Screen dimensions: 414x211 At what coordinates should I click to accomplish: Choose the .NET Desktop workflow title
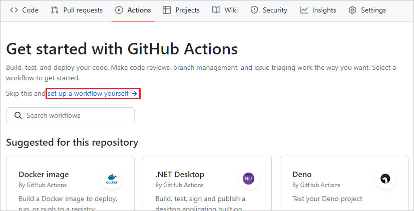tap(180, 174)
